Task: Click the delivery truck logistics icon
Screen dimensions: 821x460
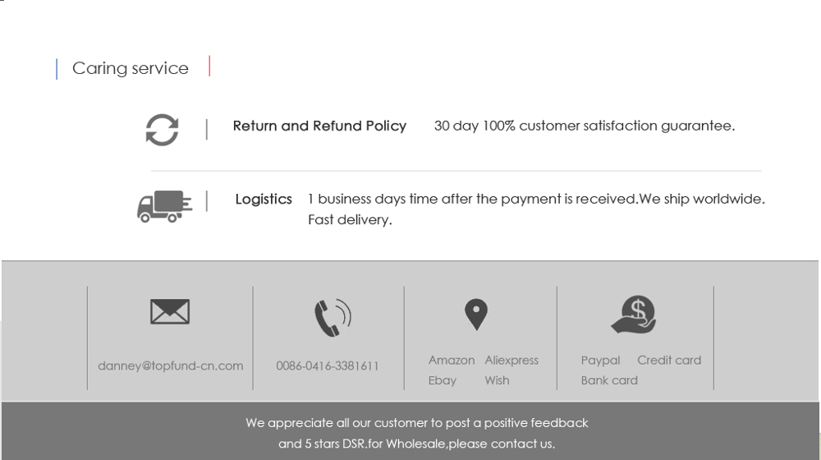Action: [164, 206]
